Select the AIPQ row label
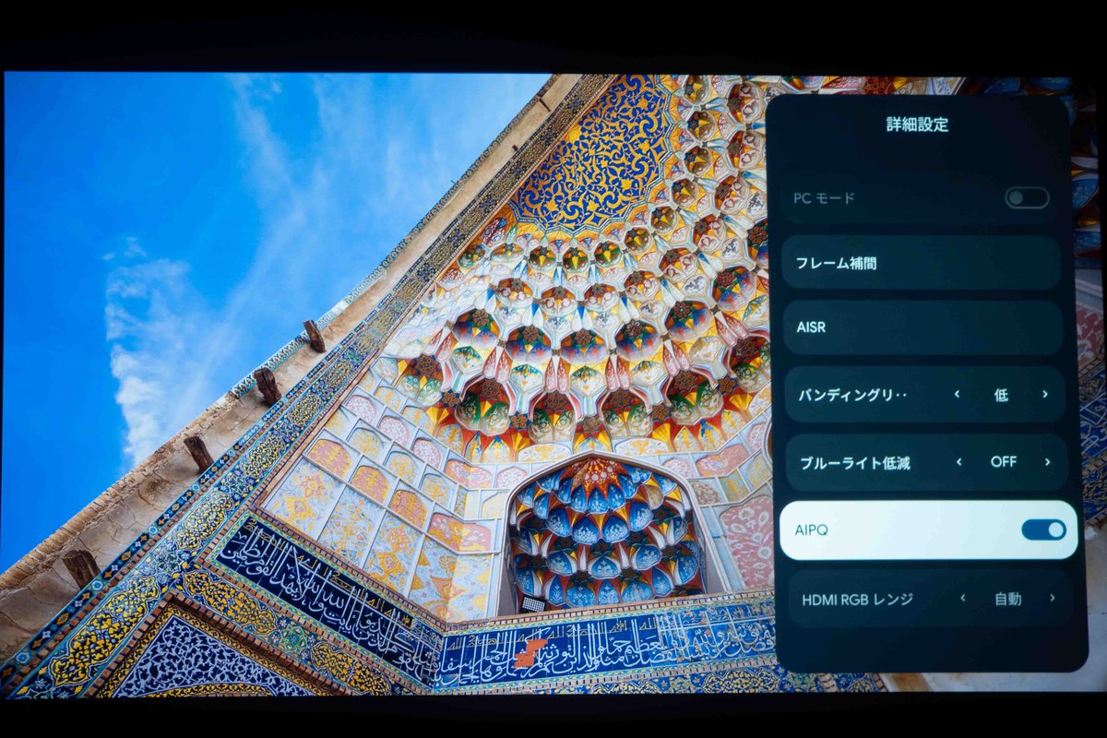 click(814, 530)
